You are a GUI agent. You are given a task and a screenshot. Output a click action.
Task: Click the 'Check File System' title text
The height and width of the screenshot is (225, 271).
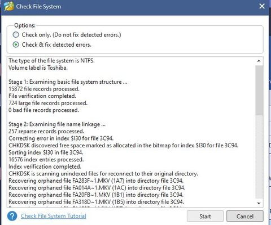pos(38,7)
